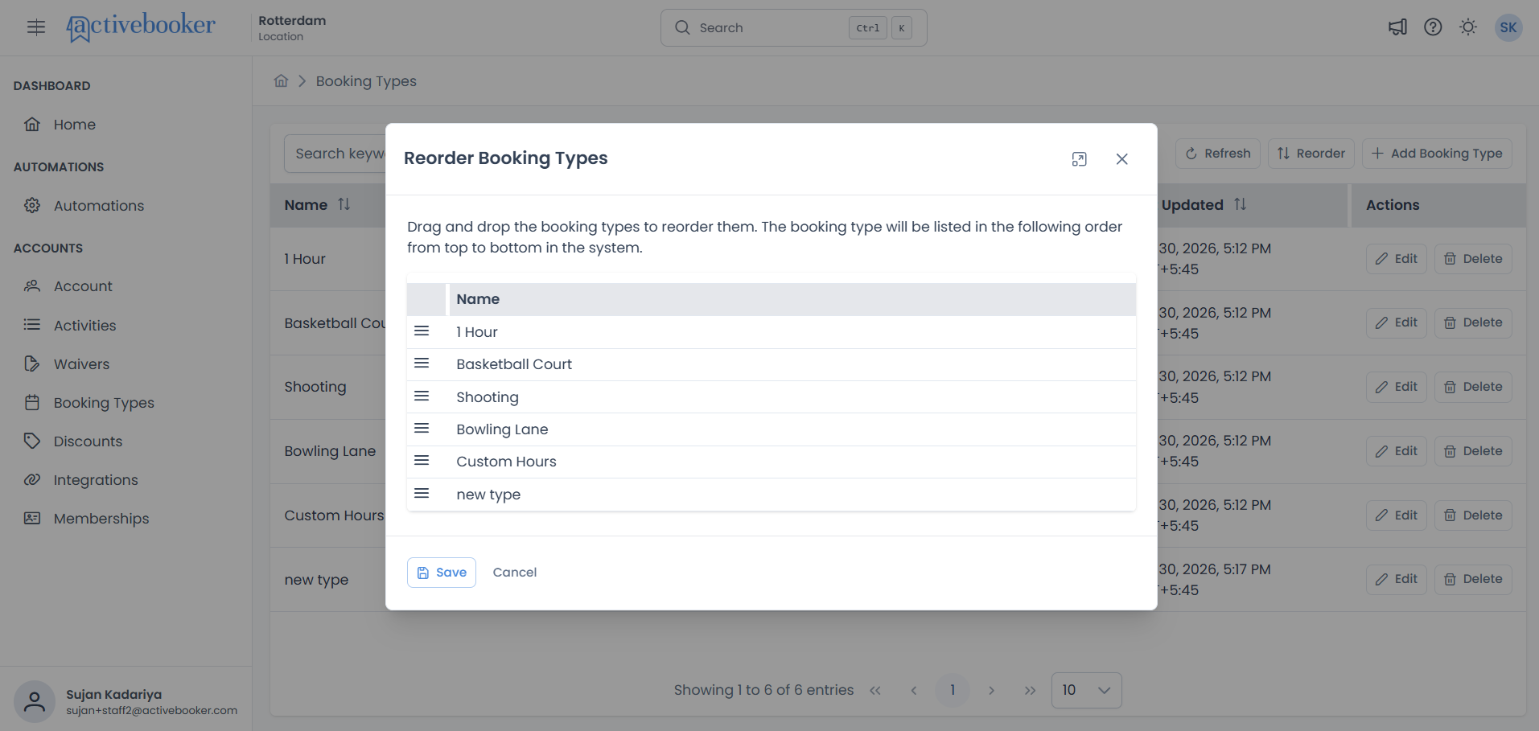This screenshot has height=731, width=1539.
Task: Click the home breadcrumb icon
Action: (281, 80)
